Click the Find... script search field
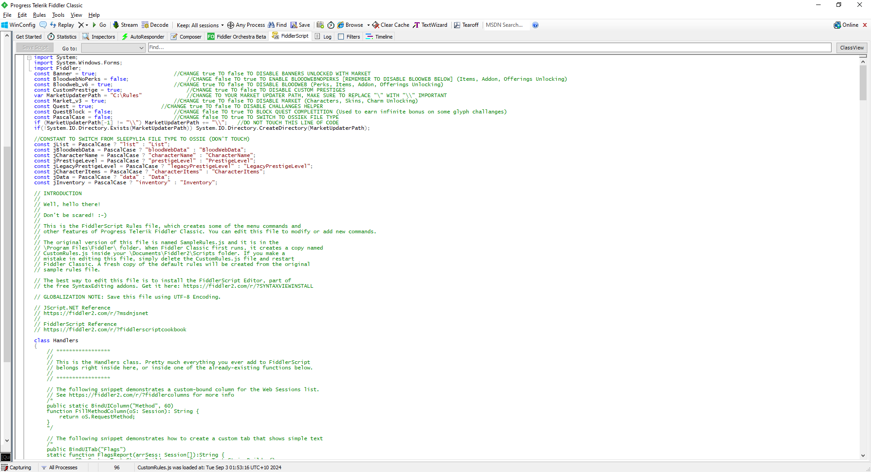 (489, 48)
